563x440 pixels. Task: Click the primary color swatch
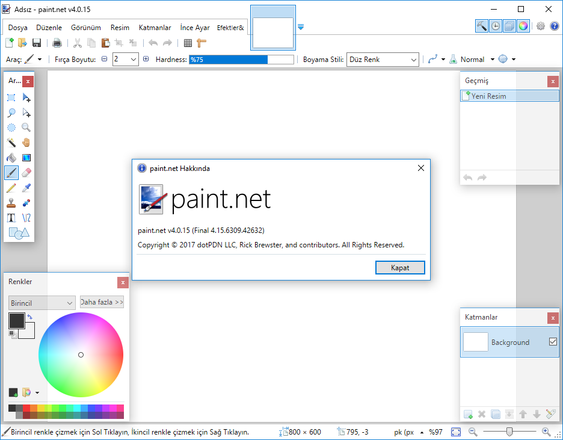[16, 321]
